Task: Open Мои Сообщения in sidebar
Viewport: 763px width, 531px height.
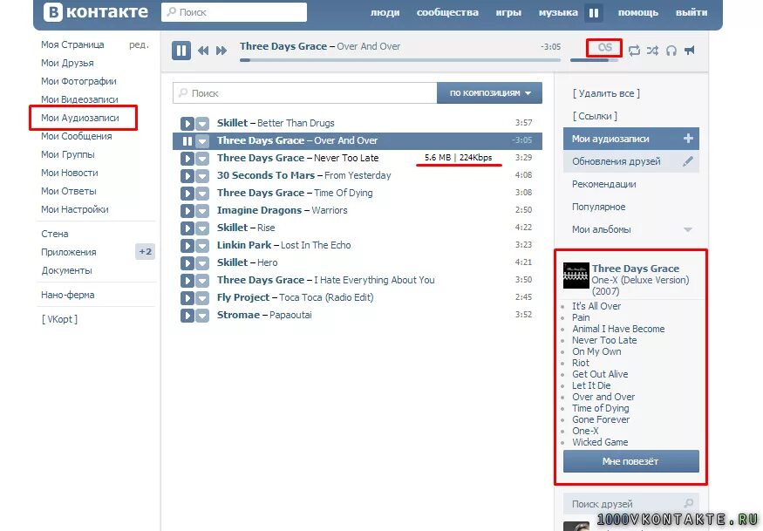Action: click(77, 136)
